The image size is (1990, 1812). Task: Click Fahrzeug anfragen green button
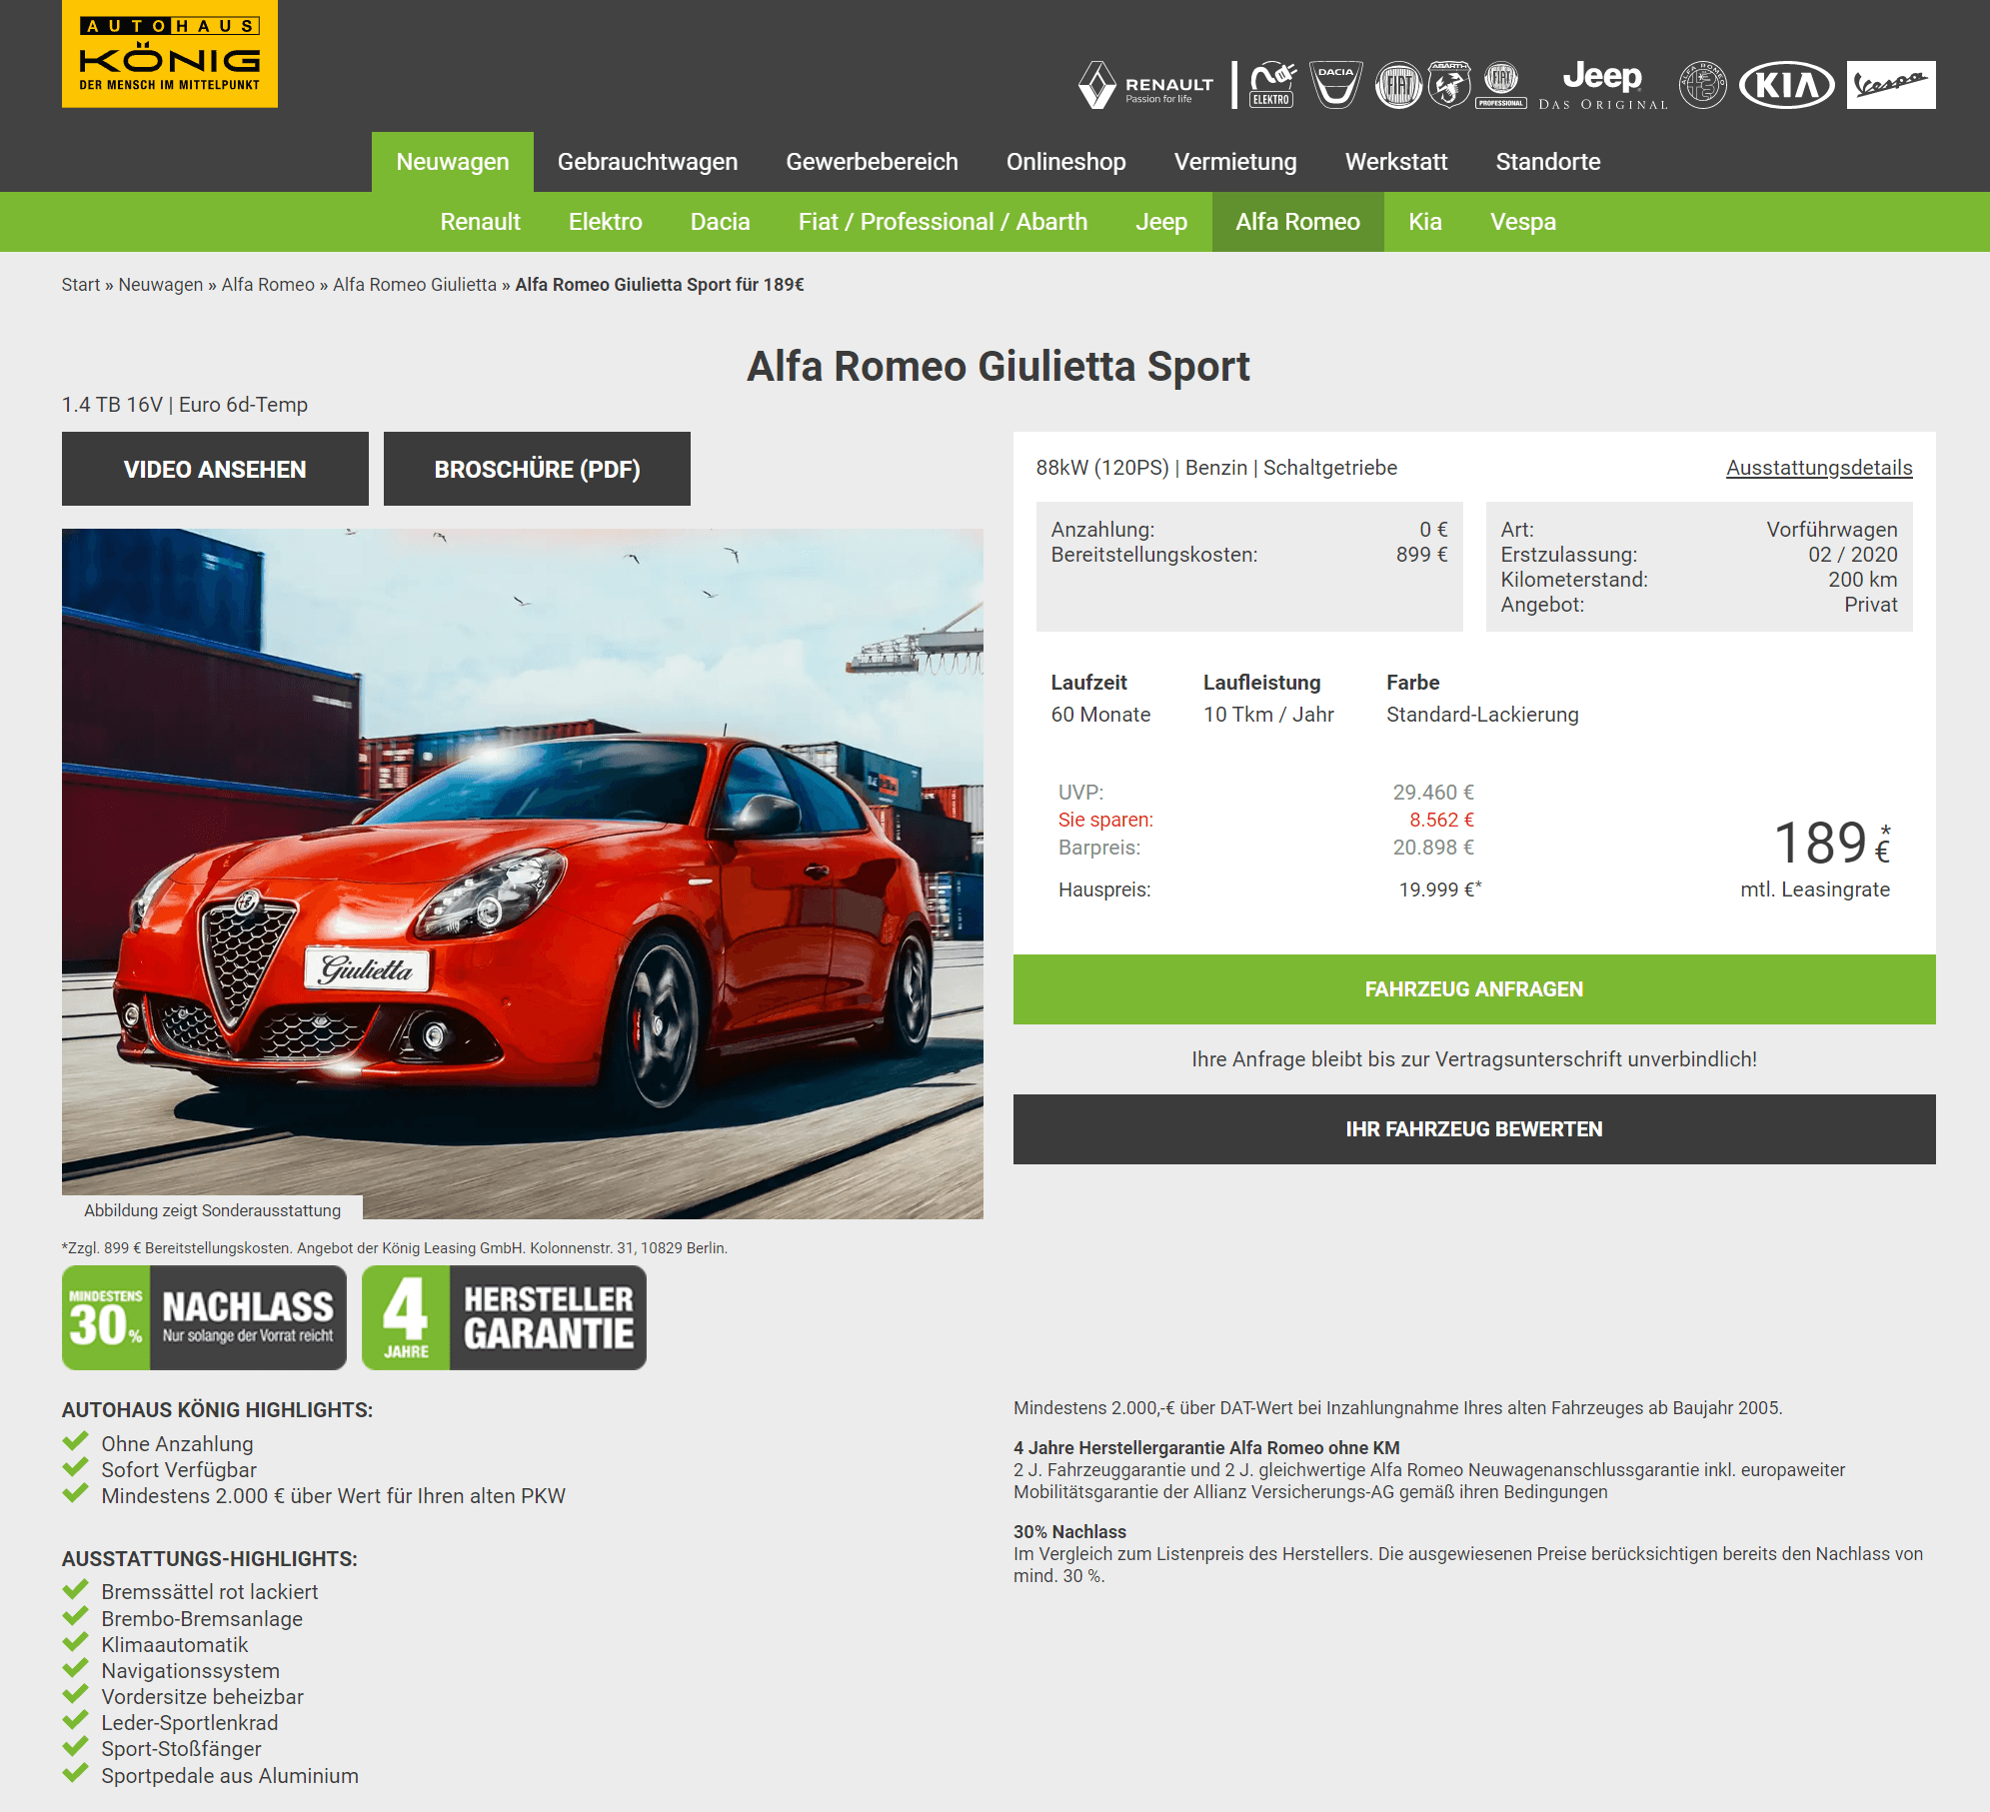pyautogui.click(x=1474, y=989)
